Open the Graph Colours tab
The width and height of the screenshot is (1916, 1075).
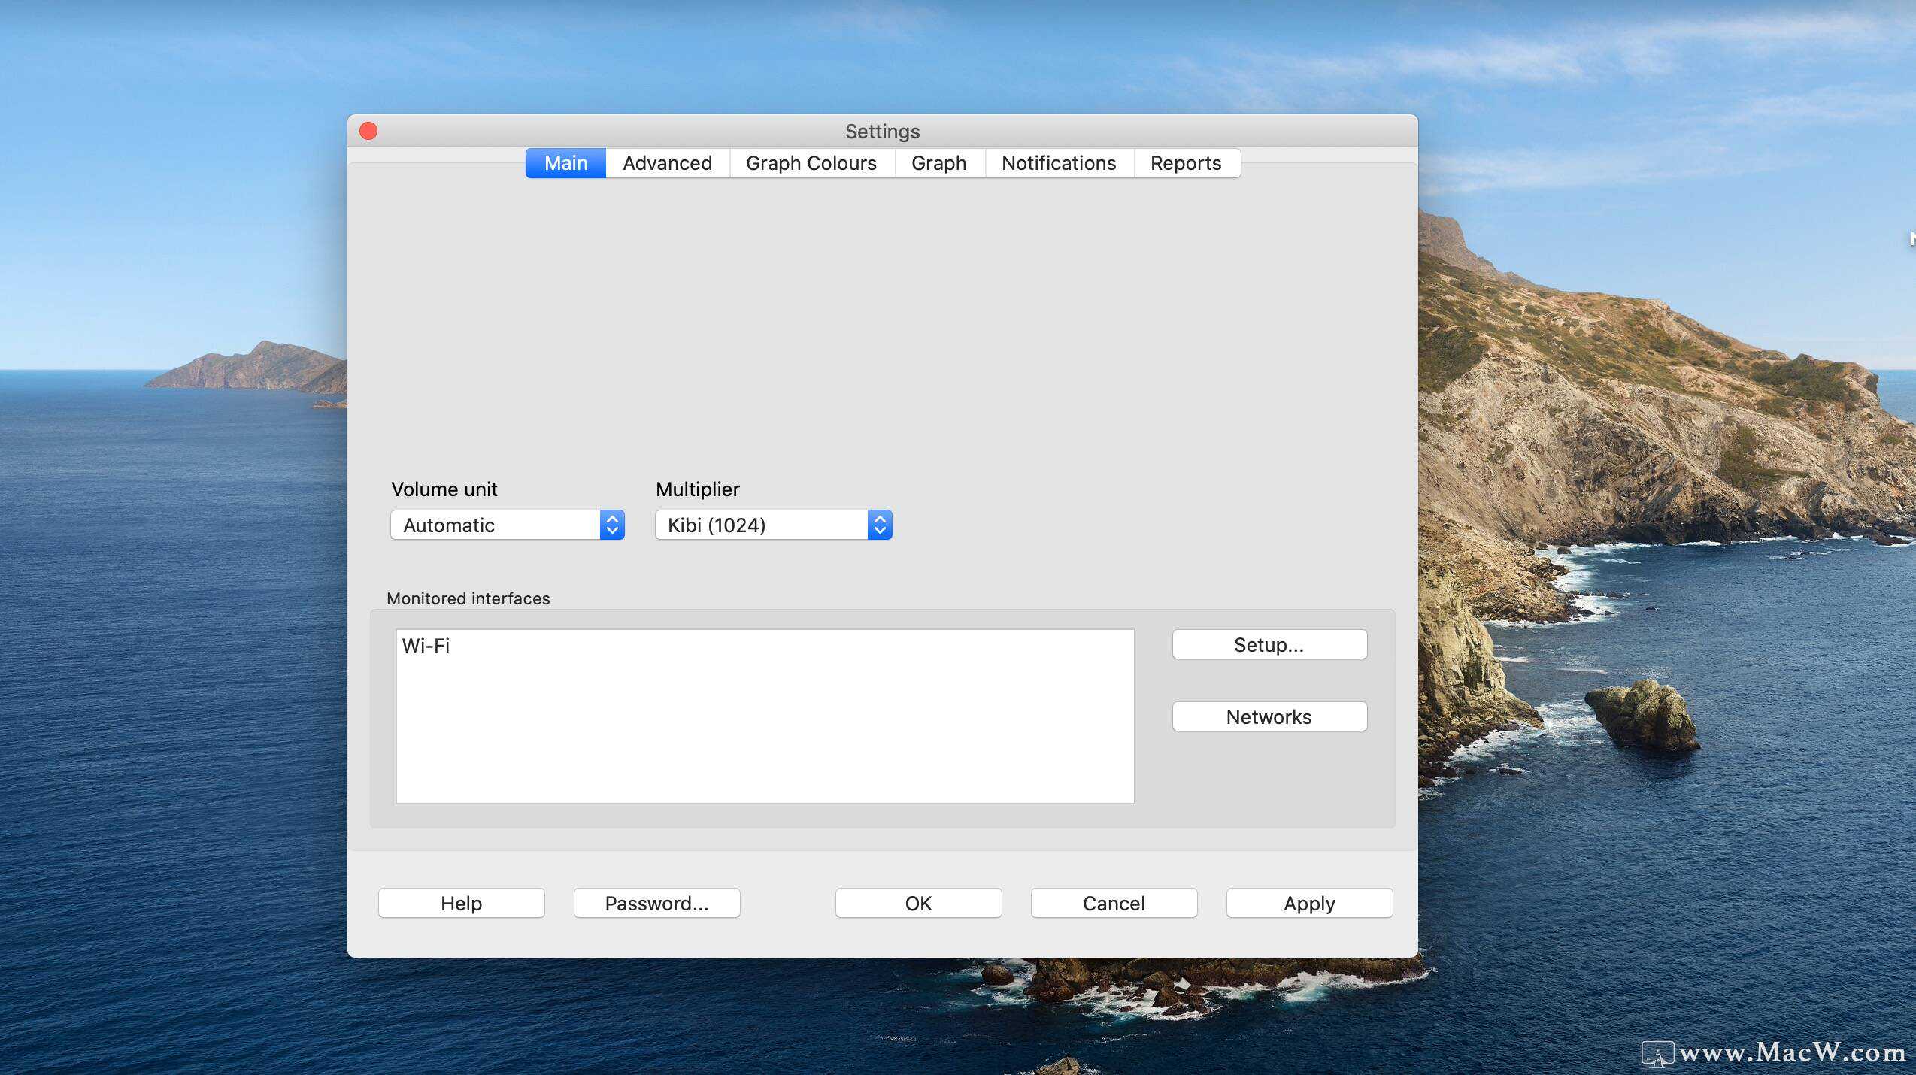(811, 163)
